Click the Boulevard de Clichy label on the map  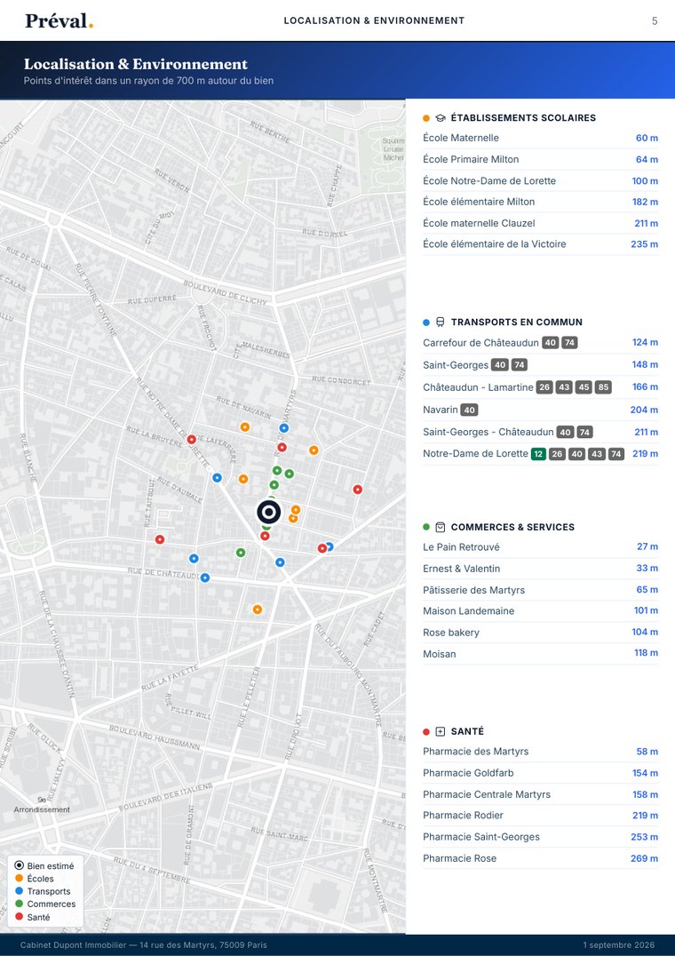[x=225, y=292]
